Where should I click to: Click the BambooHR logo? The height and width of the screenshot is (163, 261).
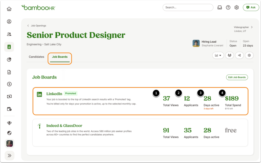38,8
